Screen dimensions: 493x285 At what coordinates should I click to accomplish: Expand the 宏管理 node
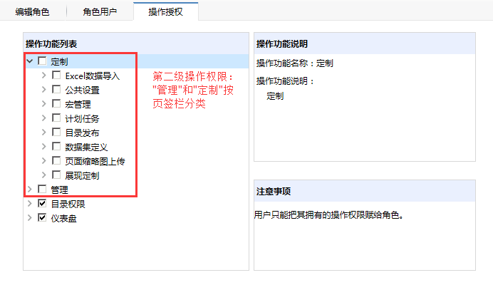coord(44,104)
